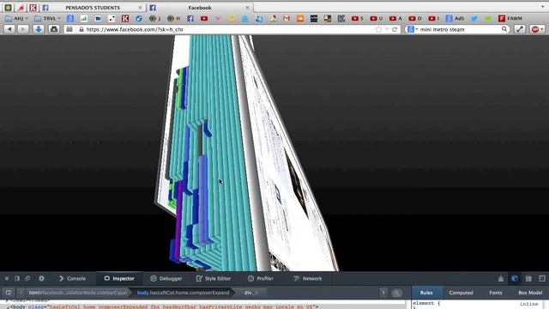549x309 pixels.
Task: Reload the current page
Action: tap(395, 29)
